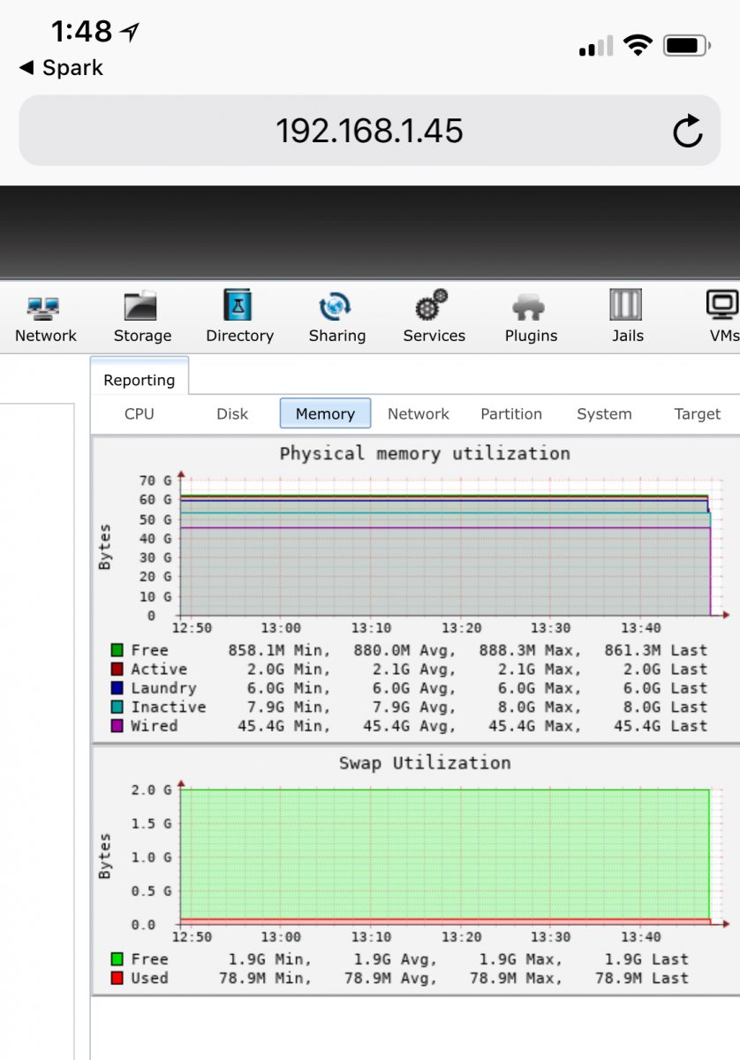Reload the page with the refresh icon
Image resolution: width=740 pixels, height=1060 pixels.
pyautogui.click(x=687, y=131)
